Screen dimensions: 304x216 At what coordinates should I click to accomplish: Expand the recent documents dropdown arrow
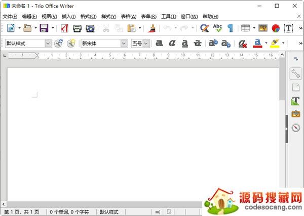tap(35, 28)
